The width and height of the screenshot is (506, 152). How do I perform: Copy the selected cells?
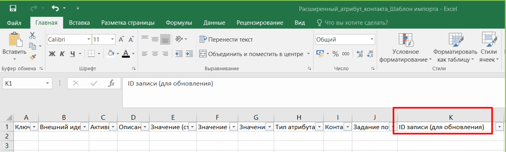[x=32, y=46]
